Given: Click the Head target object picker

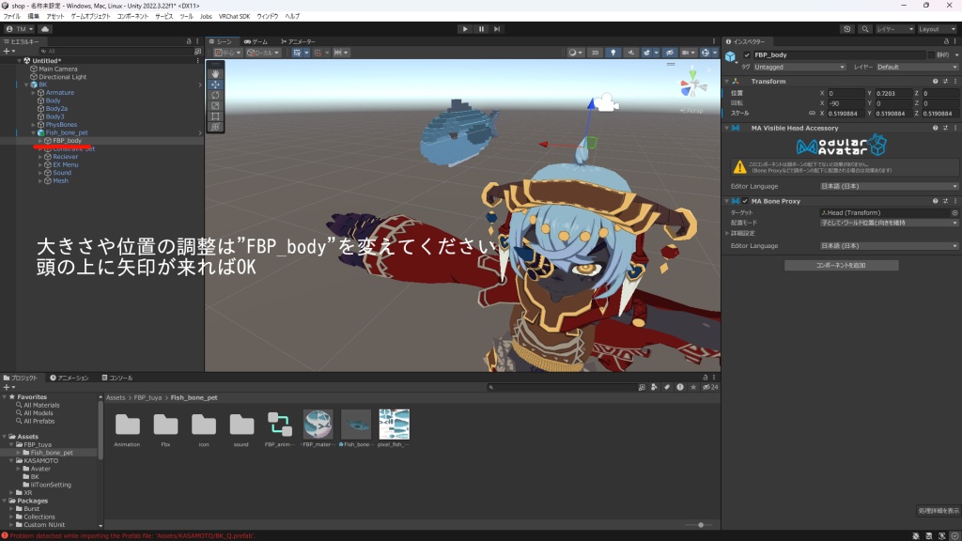Looking at the screenshot, I should click(x=954, y=213).
